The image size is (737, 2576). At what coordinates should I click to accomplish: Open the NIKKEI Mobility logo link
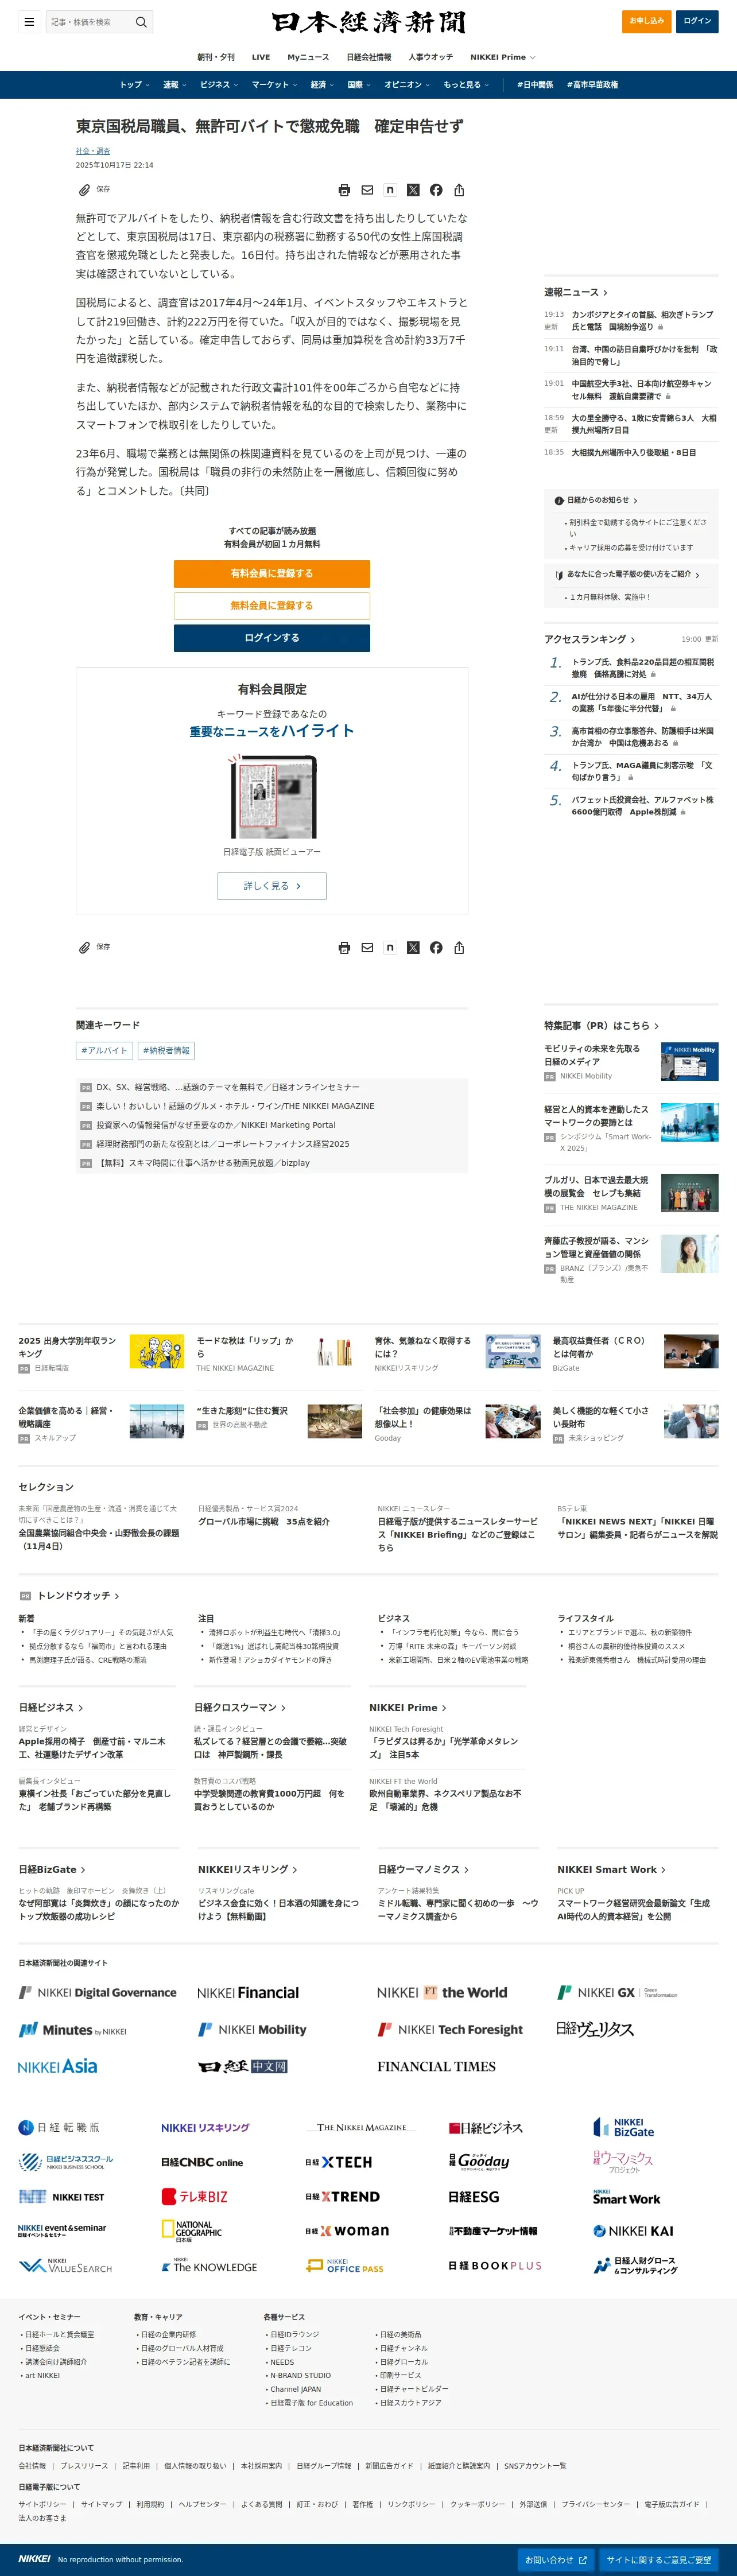[252, 2029]
